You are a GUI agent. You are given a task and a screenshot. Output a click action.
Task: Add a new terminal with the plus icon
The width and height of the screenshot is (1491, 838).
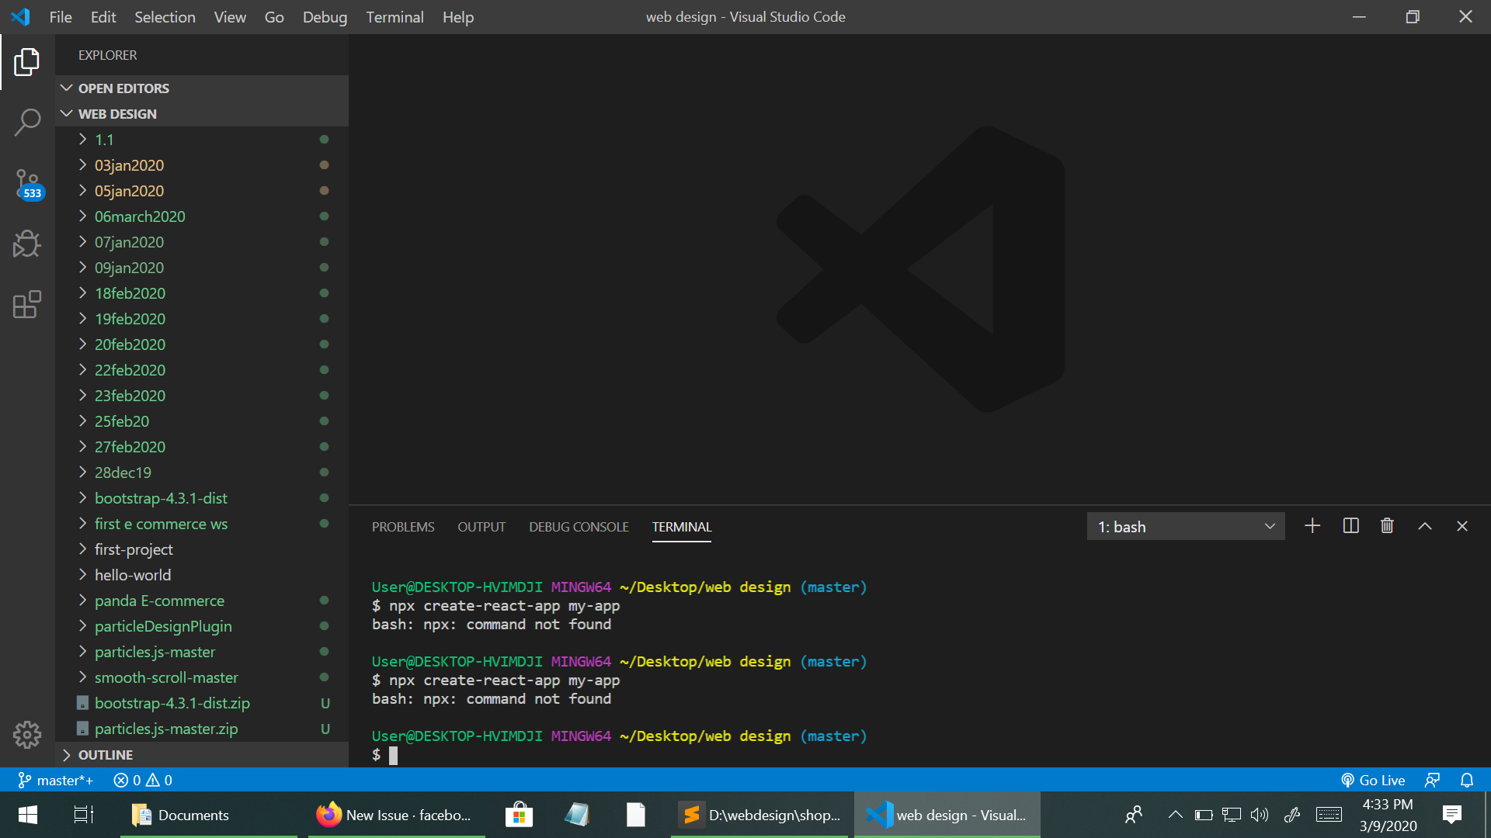(x=1312, y=525)
